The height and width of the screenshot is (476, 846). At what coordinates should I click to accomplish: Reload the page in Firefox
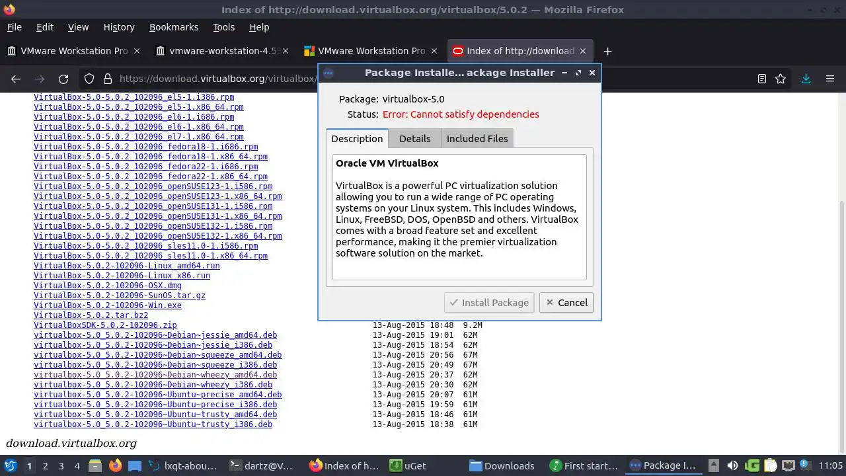pyautogui.click(x=63, y=79)
